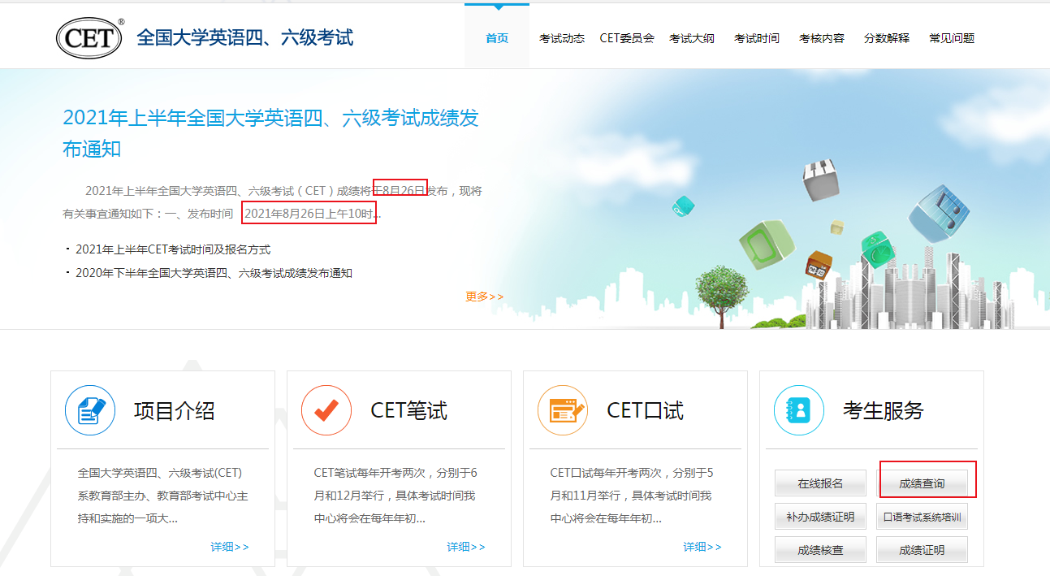Select 考试大纲 in the navigation bar
The width and height of the screenshot is (1050, 576).
[x=692, y=38]
